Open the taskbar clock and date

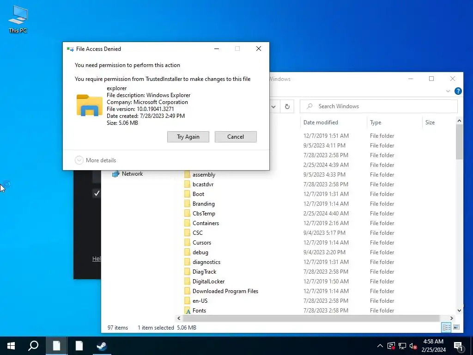point(433,346)
